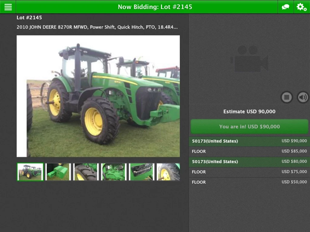
Task: Click the Lot #2145 label above description
Action: [x=29, y=18]
